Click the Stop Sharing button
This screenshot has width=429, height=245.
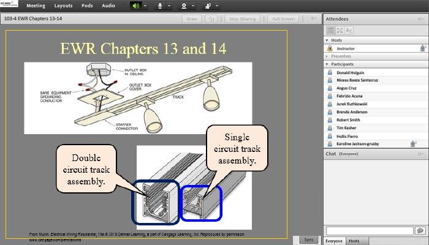pos(243,19)
